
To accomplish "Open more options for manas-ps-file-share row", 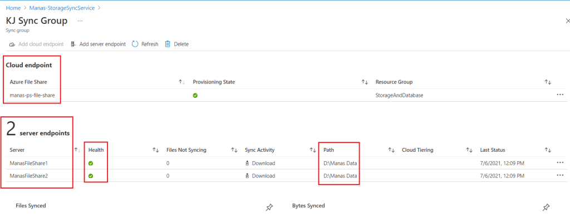I will (x=560, y=95).
